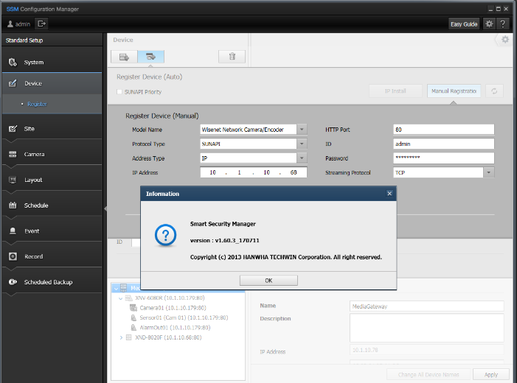Click the Site sidebar checkmark icon
Screen dimensions: 517x383
click(13, 129)
